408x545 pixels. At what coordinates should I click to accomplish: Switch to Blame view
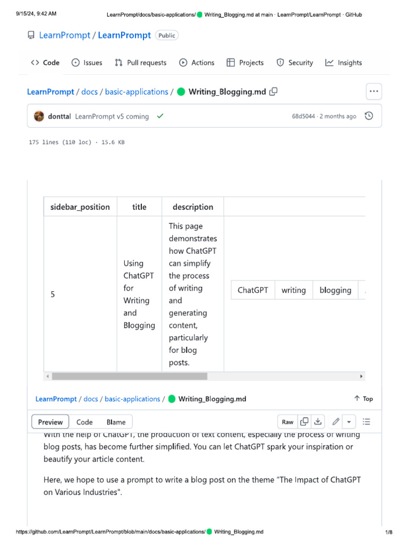click(116, 422)
